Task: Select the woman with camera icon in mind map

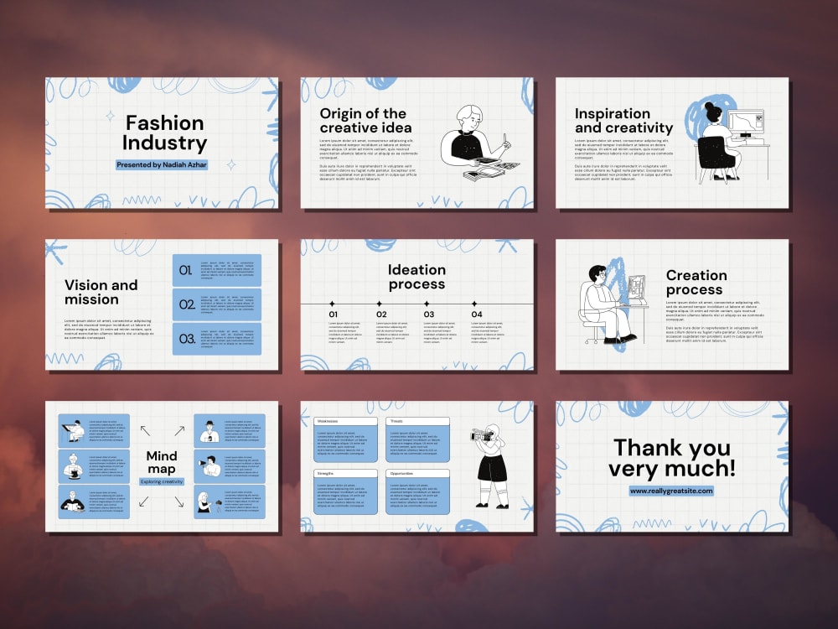Action: coord(209,502)
